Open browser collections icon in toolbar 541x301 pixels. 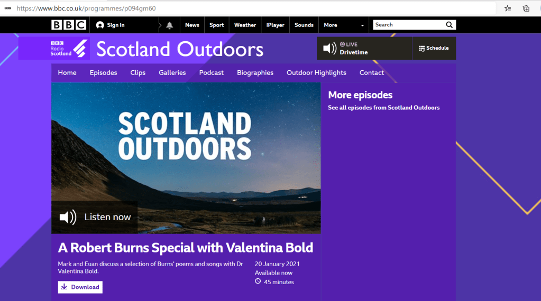coord(526,8)
